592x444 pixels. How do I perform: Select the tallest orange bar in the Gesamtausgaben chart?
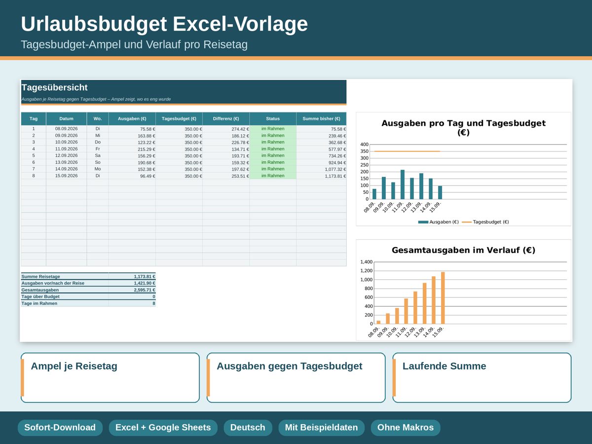(443, 298)
